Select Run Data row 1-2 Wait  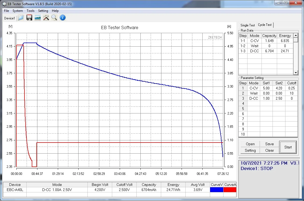(266, 46)
